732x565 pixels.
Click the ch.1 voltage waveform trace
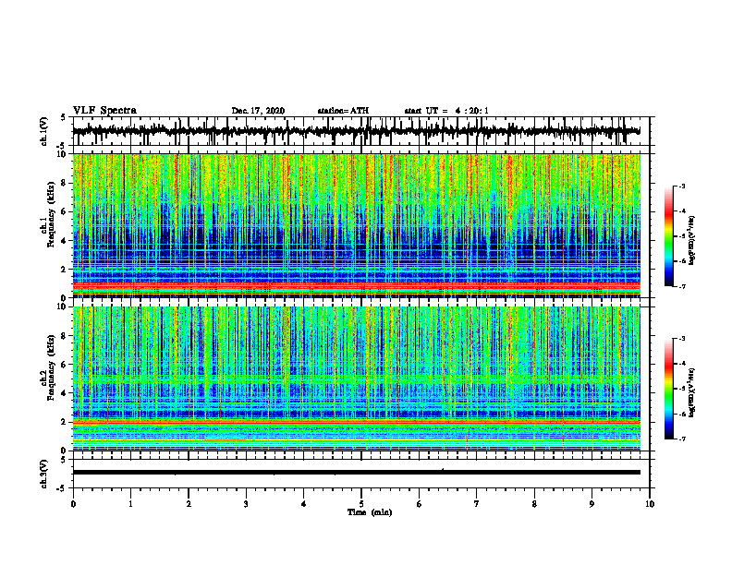(356, 131)
